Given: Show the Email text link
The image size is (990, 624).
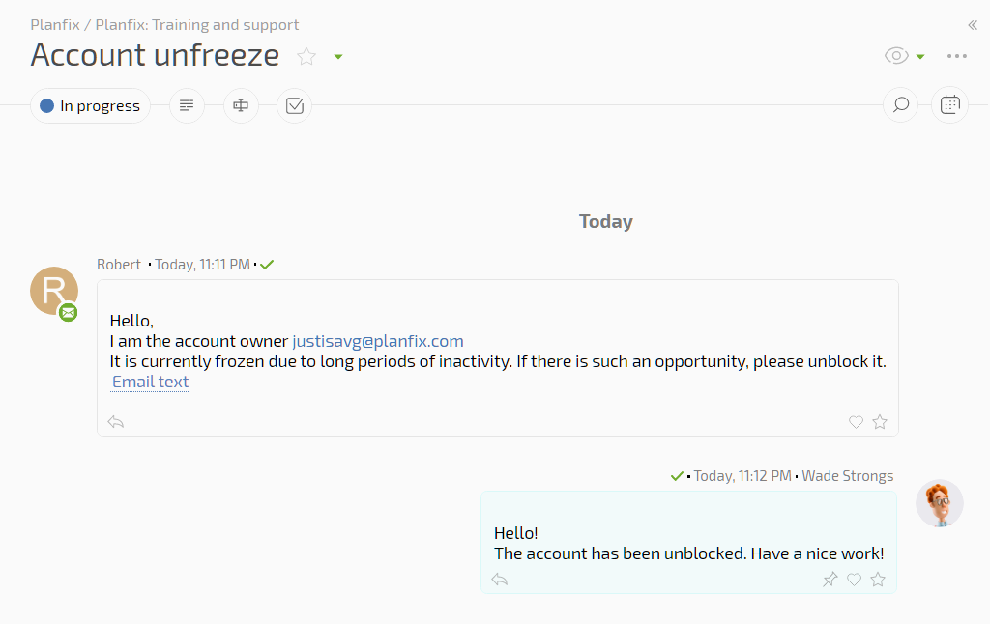Looking at the screenshot, I should (150, 382).
